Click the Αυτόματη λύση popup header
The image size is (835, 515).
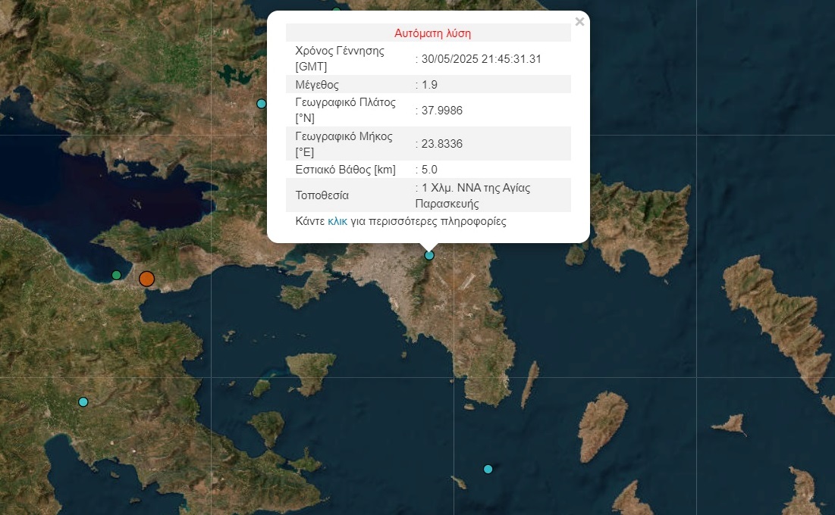[x=433, y=33]
